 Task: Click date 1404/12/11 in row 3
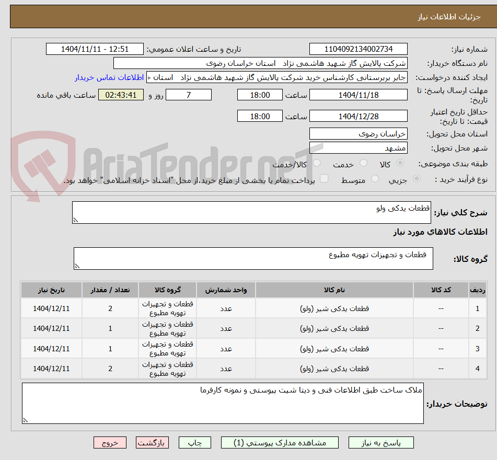pos(51,349)
